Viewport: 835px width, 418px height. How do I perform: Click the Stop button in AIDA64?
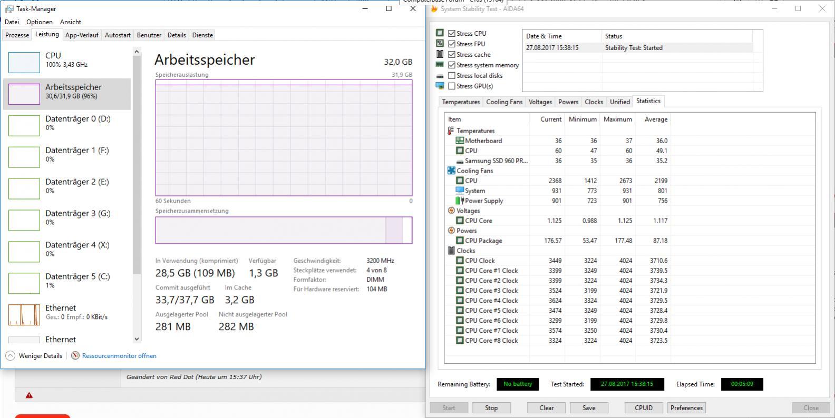pyautogui.click(x=491, y=408)
